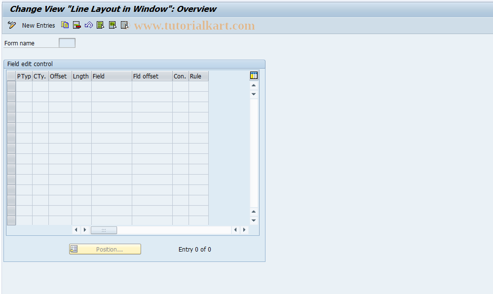The image size is (493, 294).
Task: Click the Offset column header
Action: (x=60, y=76)
